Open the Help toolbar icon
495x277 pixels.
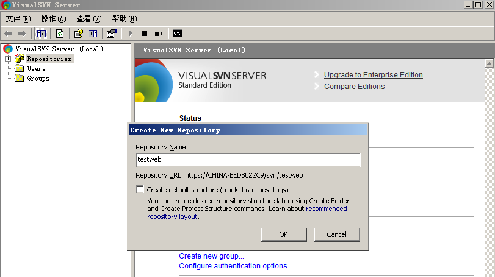(78, 34)
